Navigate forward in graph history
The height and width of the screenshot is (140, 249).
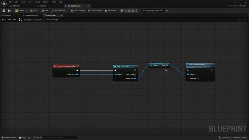click(14, 19)
